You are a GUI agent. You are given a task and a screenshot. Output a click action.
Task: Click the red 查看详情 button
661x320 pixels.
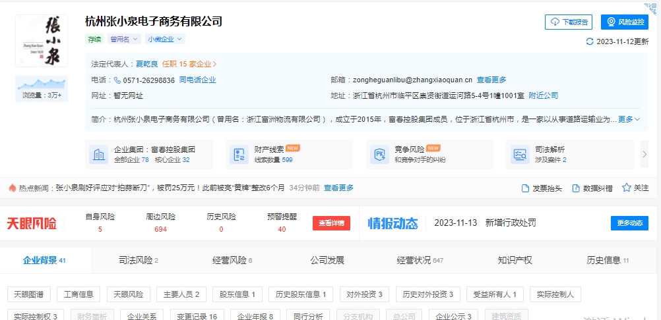331,223
